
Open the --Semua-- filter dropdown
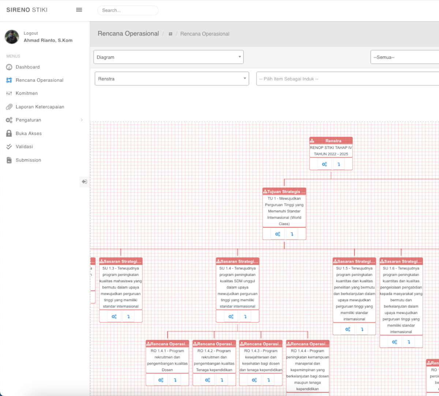pyautogui.click(x=404, y=57)
